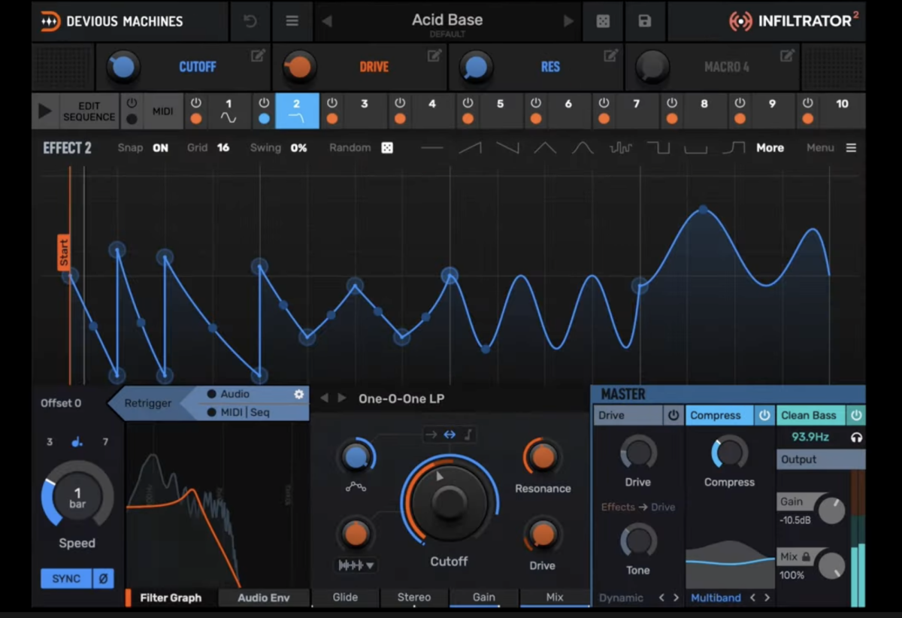The height and width of the screenshot is (618, 902).
Task: Invert phase with the Ø button
Action: tap(103, 578)
